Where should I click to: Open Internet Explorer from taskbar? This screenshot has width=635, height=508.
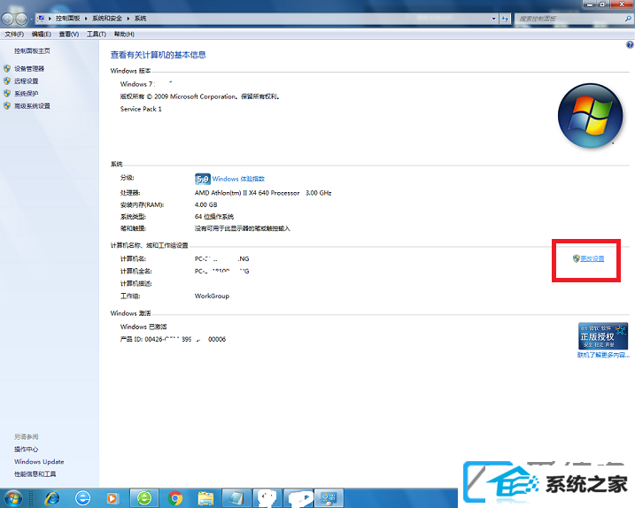(52, 498)
